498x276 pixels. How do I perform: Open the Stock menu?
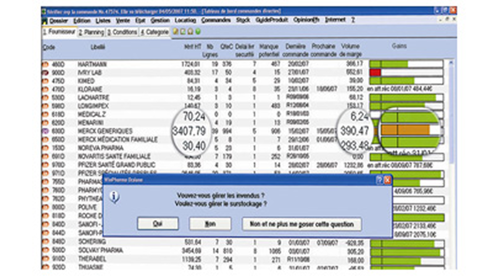coord(243,20)
